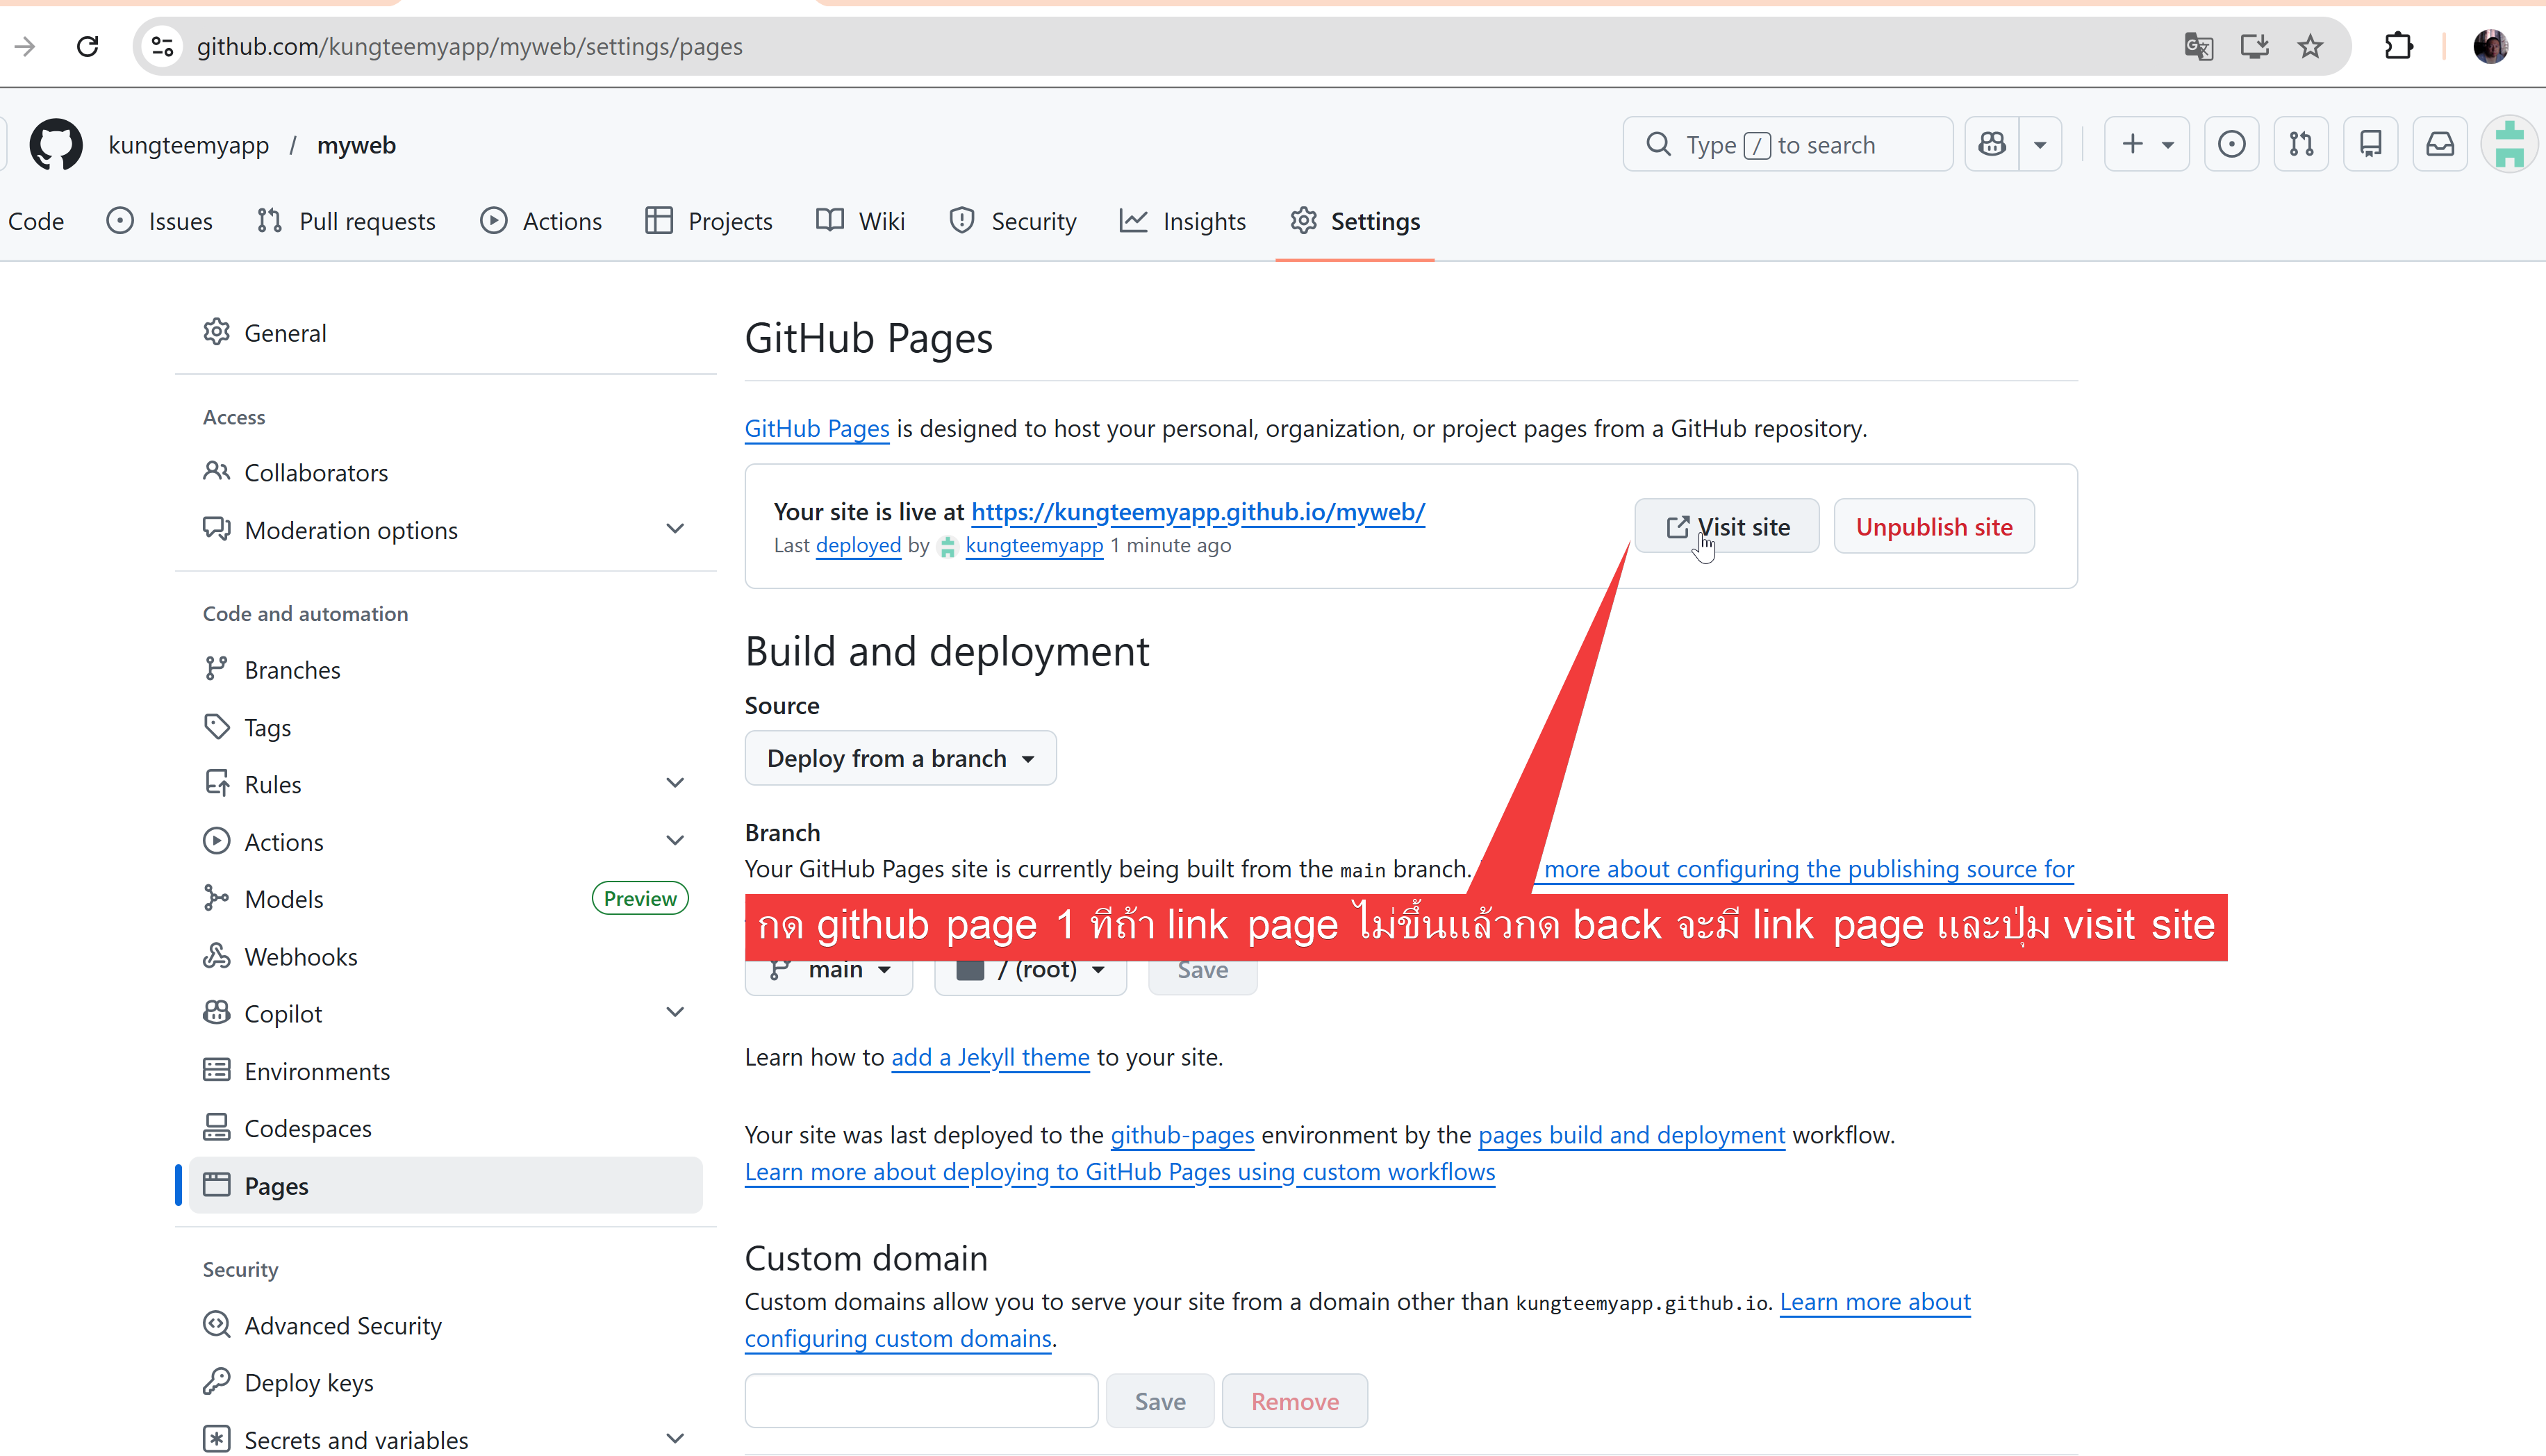Click the GitHub octocat logo

tap(56, 145)
